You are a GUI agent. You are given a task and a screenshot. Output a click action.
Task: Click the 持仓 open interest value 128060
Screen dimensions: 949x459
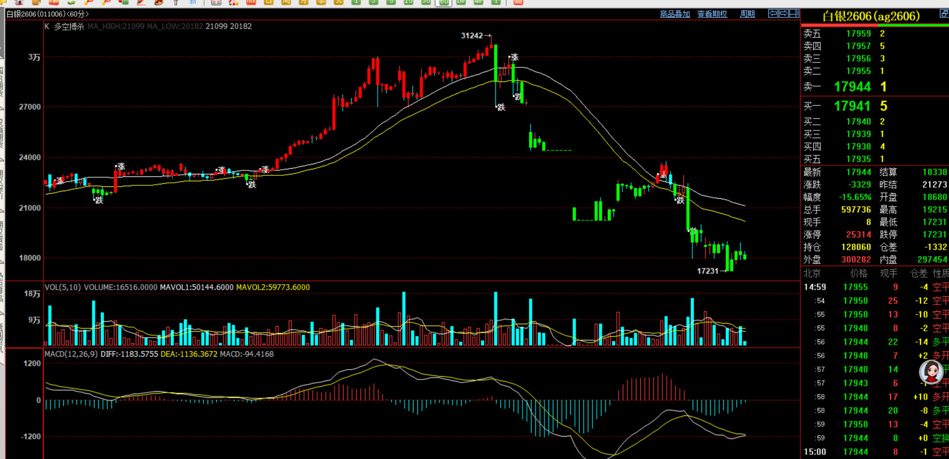click(x=856, y=247)
